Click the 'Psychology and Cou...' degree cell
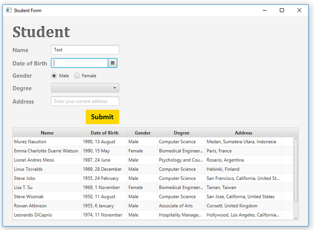The height and width of the screenshot is (230, 314). 181,160
